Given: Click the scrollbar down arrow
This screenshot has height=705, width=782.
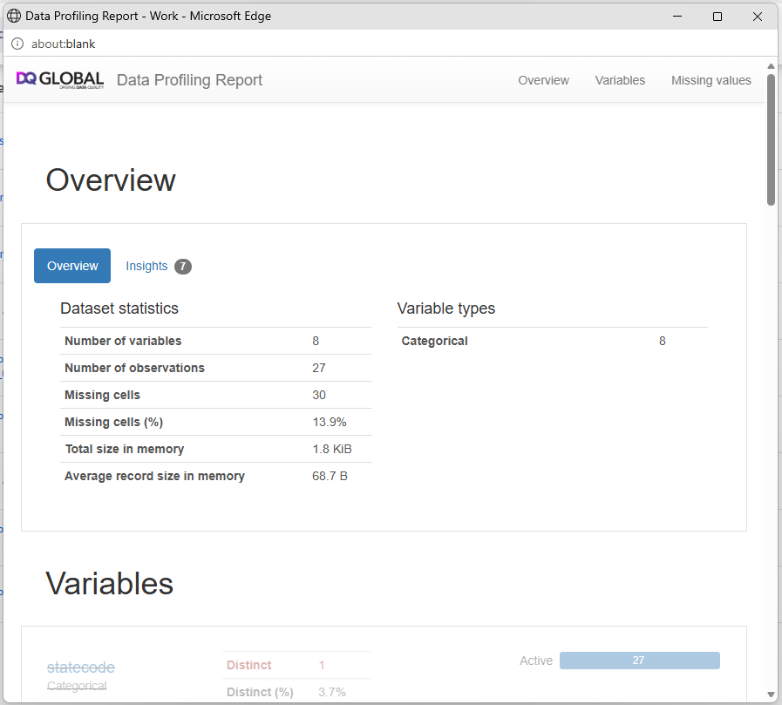Looking at the screenshot, I should 771,694.
